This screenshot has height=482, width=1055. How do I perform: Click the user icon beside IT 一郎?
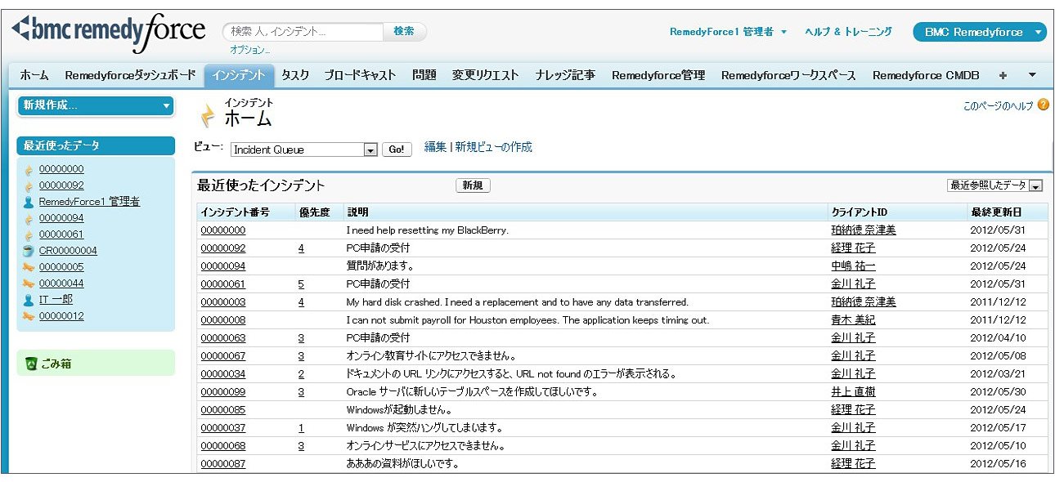point(29,300)
